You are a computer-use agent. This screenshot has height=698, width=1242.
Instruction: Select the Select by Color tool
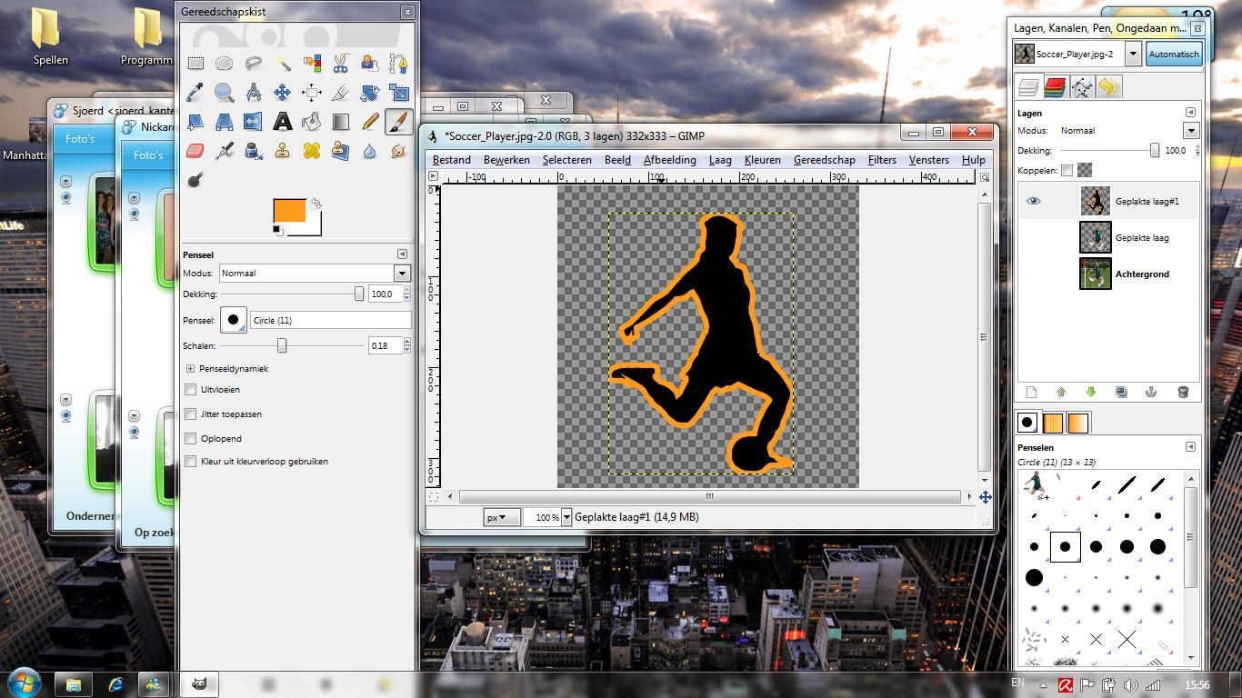click(312, 64)
